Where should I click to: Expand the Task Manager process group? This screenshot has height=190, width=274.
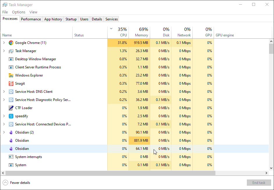click(x=4, y=51)
